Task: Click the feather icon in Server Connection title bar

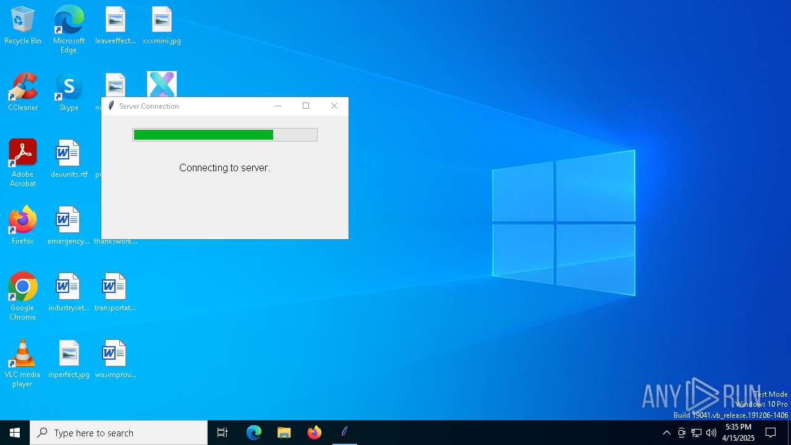Action: tap(111, 106)
